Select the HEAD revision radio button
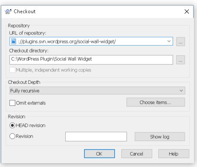This screenshot has height=167, width=197. click(x=12, y=126)
